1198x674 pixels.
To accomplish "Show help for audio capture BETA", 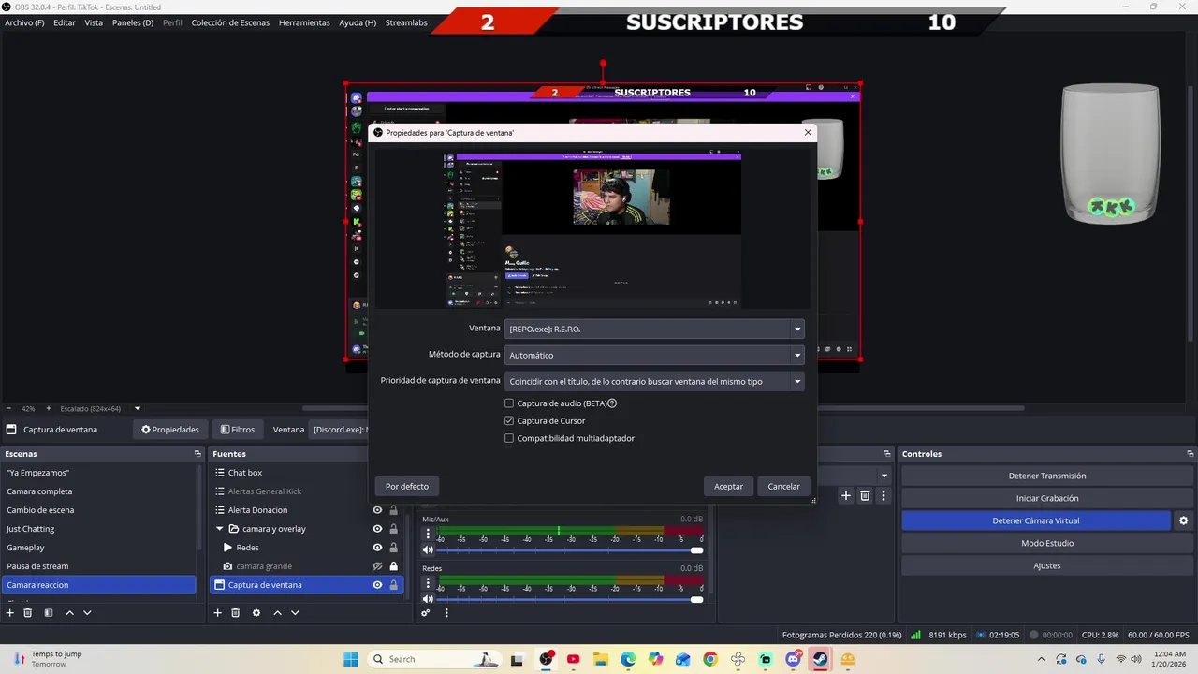I will [x=612, y=403].
